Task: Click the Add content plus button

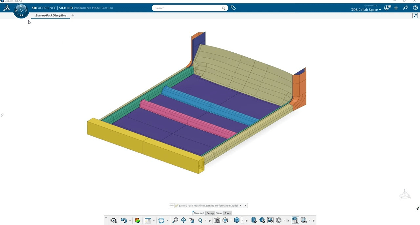Action: 396,8
